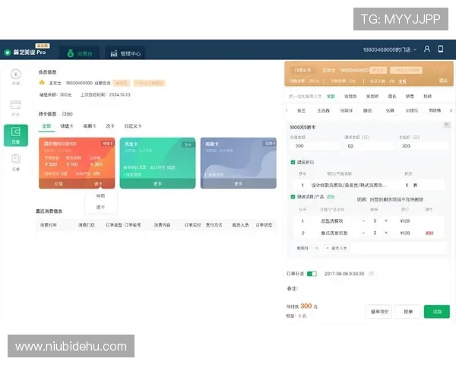Viewport: 456px width, 365px height.
Task: Go to next staff list with right arrow
Action: [x=451, y=110]
